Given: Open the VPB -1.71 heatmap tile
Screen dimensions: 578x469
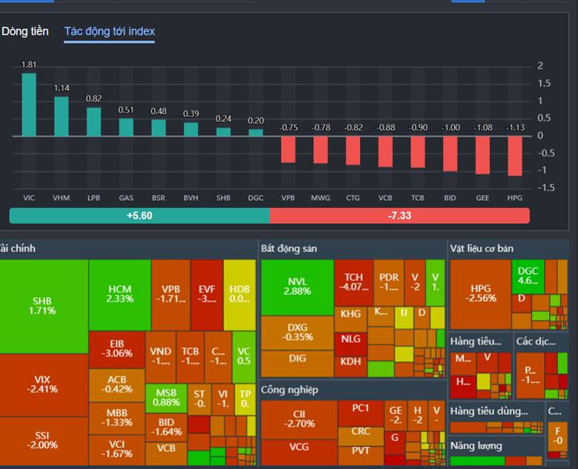Looking at the screenshot, I should (x=170, y=295).
